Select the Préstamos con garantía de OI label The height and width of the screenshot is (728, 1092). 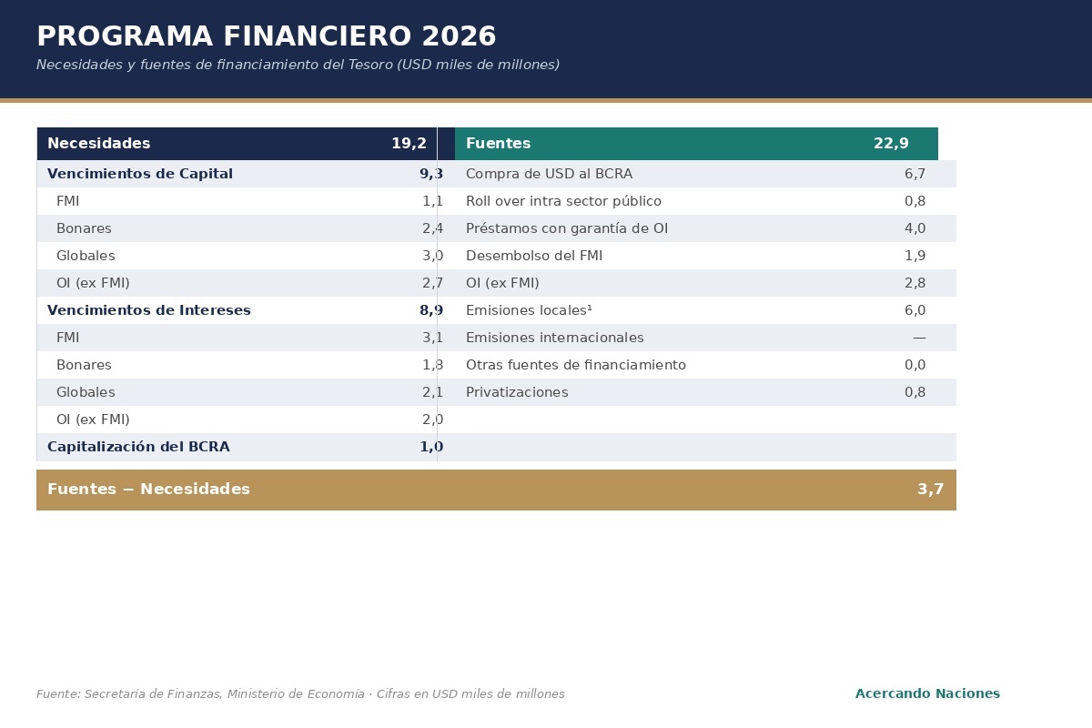pos(567,228)
